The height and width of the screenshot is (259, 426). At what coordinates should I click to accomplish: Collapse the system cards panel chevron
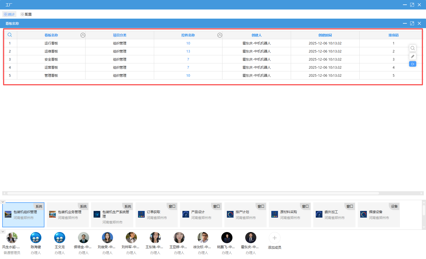pos(3,202)
